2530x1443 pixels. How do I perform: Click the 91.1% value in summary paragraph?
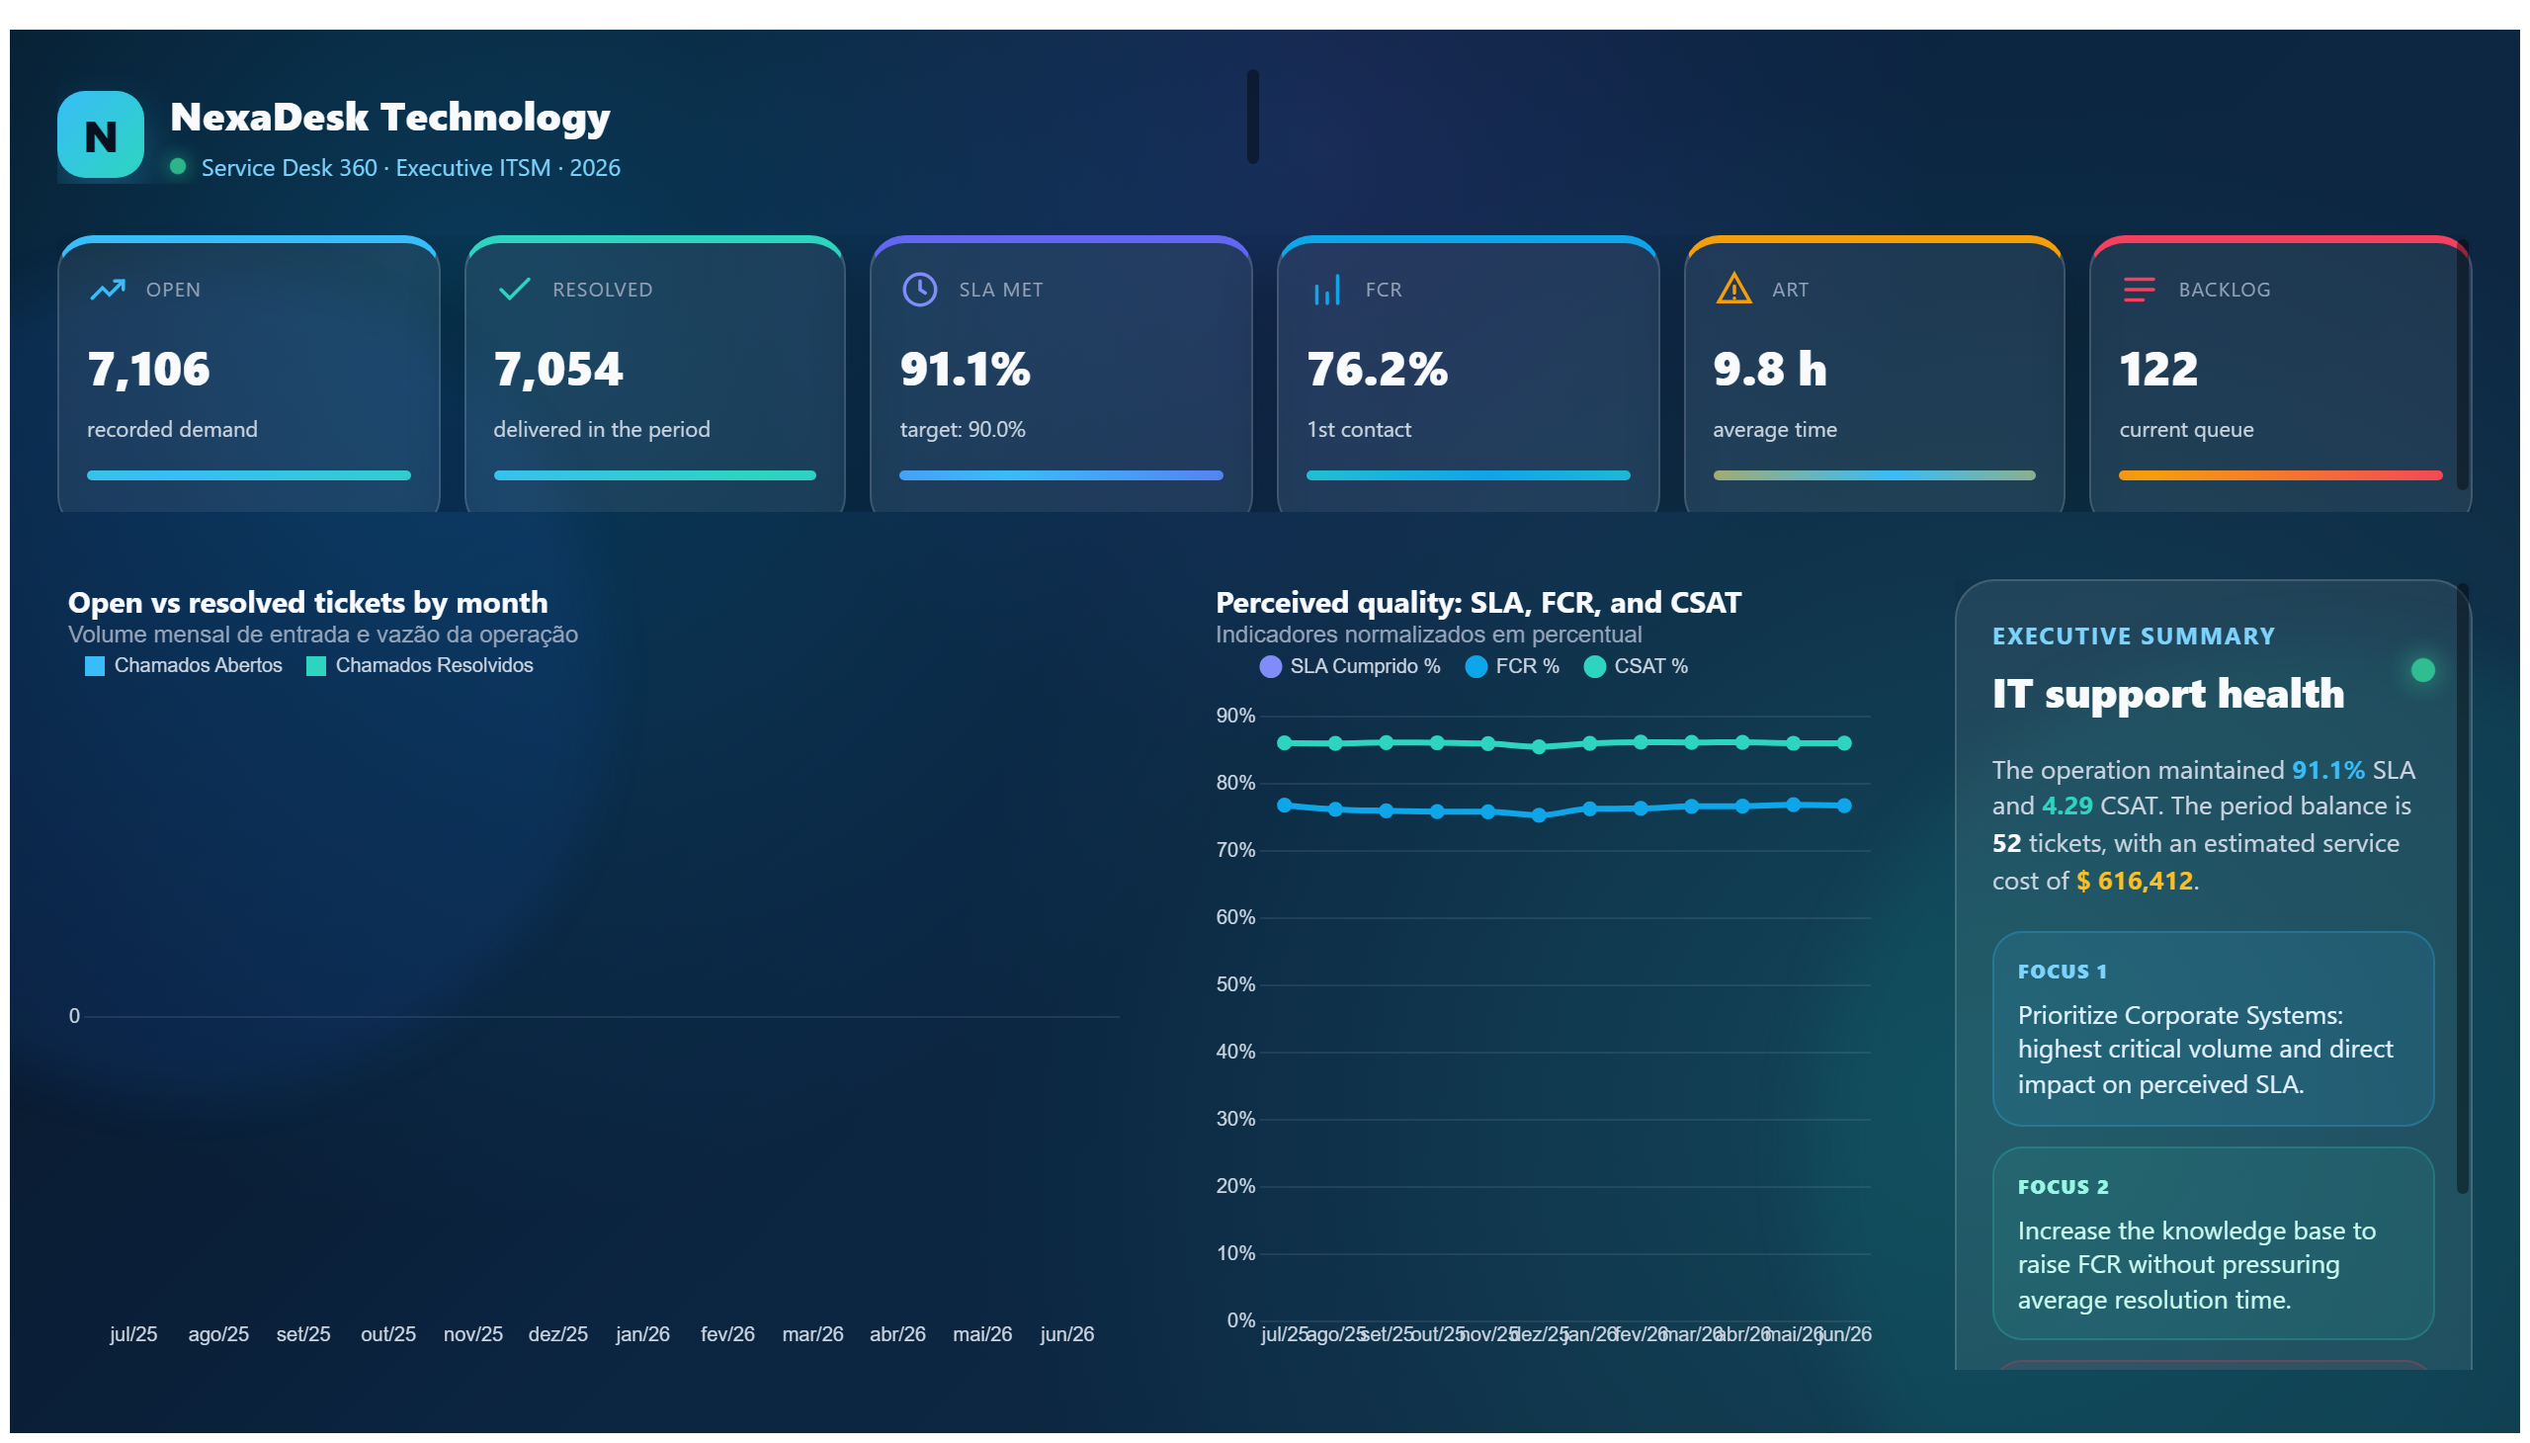click(x=2326, y=770)
